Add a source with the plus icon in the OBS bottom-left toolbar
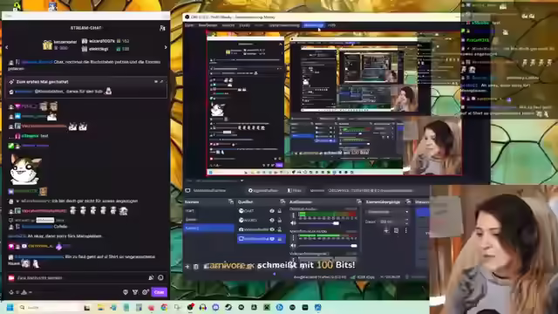 (187, 266)
